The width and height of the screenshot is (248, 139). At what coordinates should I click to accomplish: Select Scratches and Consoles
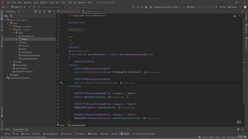point(20,78)
